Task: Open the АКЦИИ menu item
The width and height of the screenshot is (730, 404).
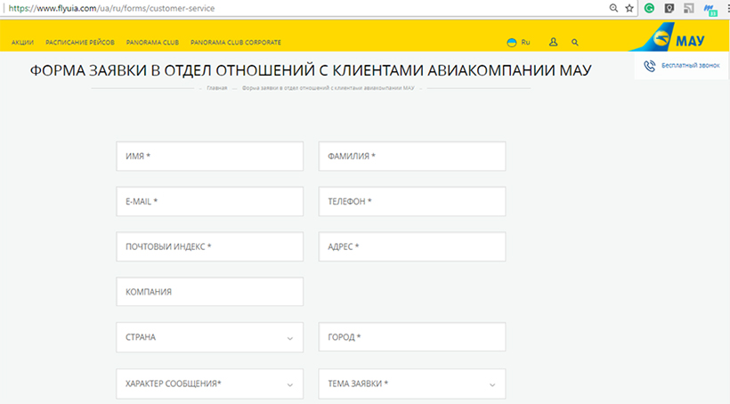Action: coord(22,43)
